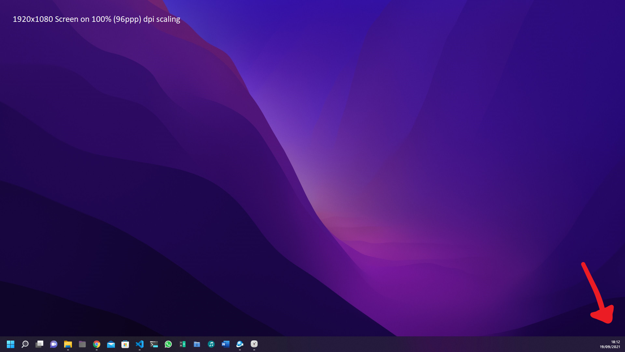Open the Terminal app
Screen dimensions: 625x352
click(x=154, y=344)
